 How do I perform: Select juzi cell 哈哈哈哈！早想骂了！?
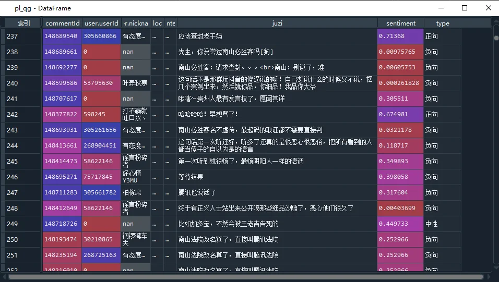point(277,114)
